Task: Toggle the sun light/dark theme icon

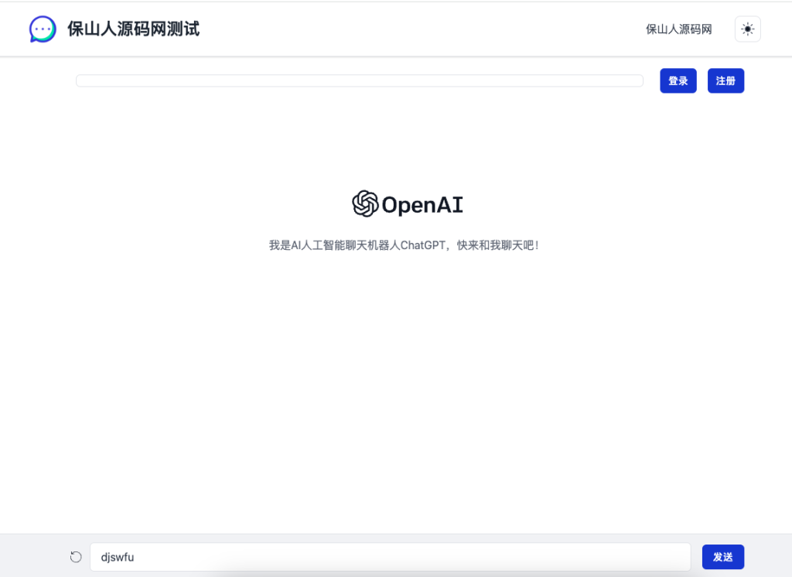Action: pos(748,29)
